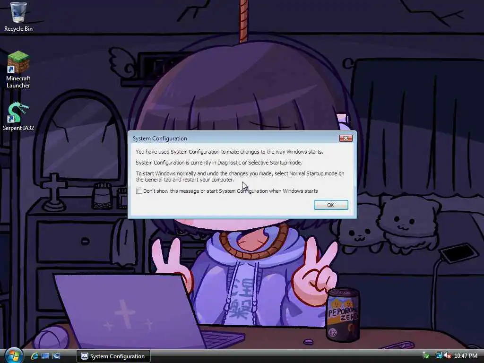
Task: Click the muted volume tray icon
Action: (x=448, y=356)
